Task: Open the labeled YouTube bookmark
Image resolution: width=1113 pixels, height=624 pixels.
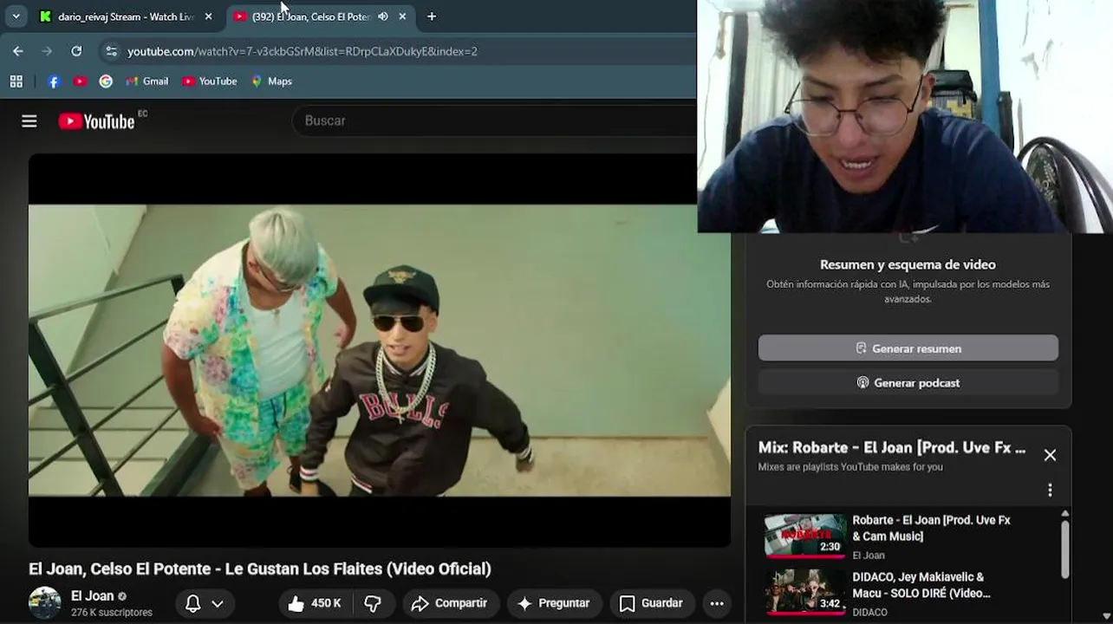Action: (x=209, y=81)
